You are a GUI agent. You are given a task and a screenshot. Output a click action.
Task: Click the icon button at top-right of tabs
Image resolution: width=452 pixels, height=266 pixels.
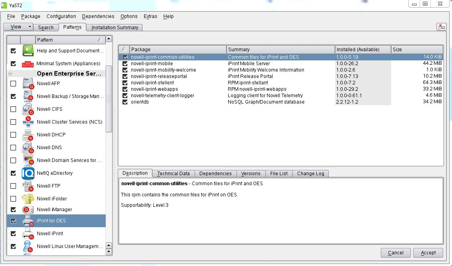[x=441, y=27]
